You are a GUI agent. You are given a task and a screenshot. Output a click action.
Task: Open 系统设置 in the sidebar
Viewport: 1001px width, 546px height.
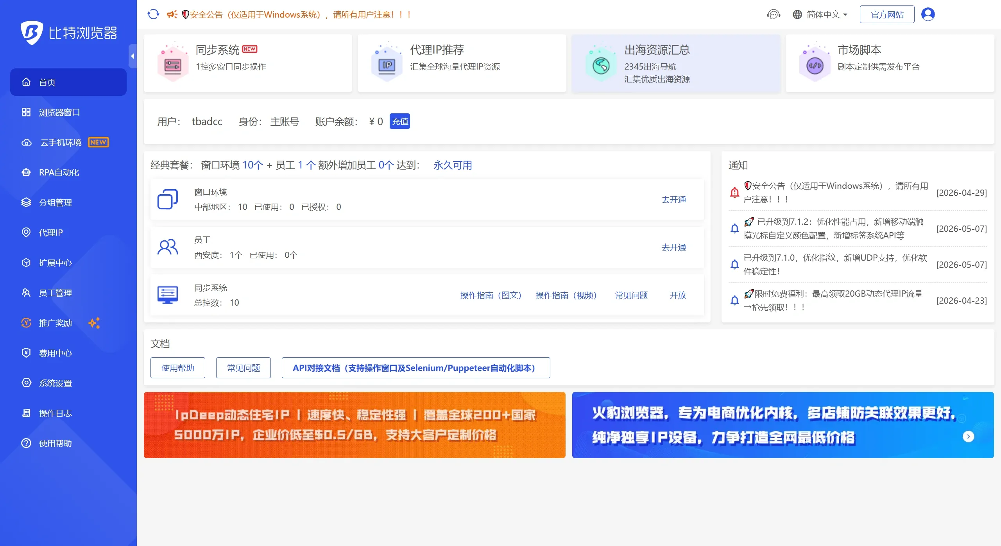(68, 383)
